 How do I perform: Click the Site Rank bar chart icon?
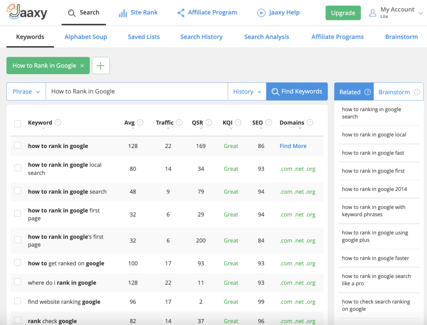pos(123,13)
